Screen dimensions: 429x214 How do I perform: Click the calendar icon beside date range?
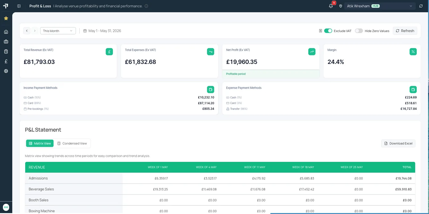point(85,31)
